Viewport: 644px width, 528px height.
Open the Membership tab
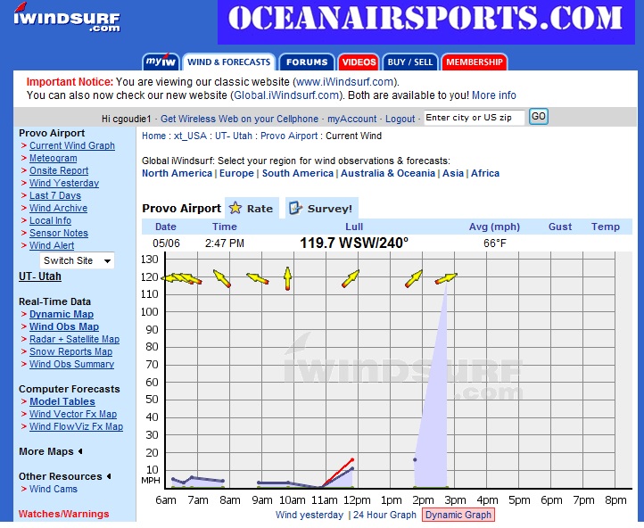pos(474,62)
